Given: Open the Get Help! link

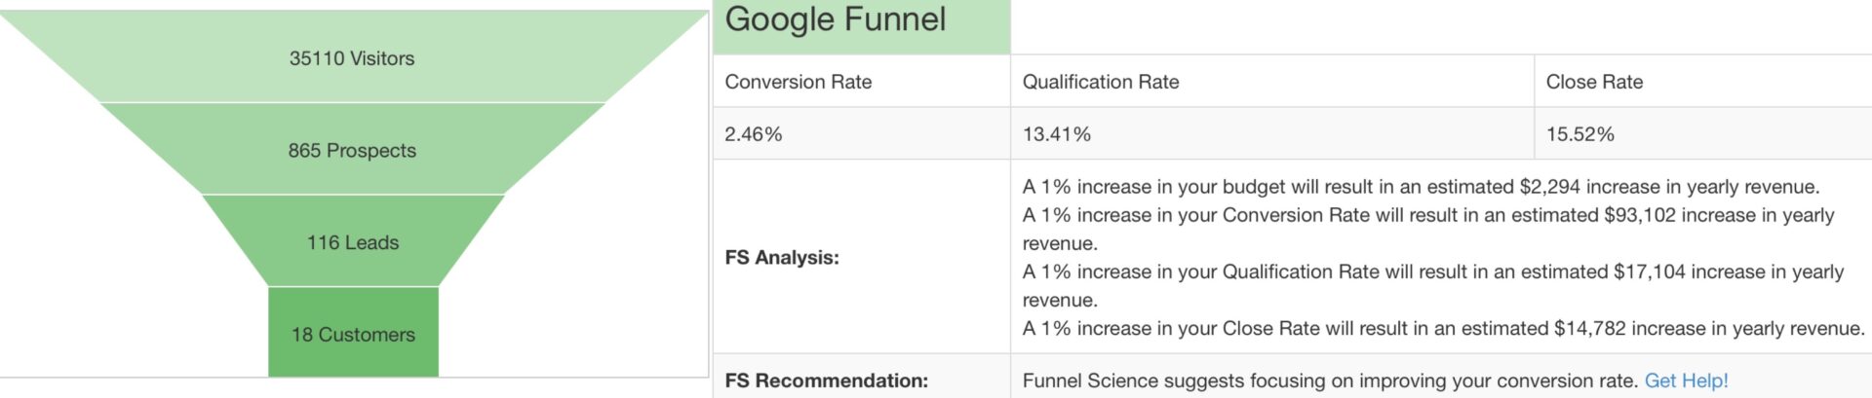Looking at the screenshot, I should pos(1686,380).
